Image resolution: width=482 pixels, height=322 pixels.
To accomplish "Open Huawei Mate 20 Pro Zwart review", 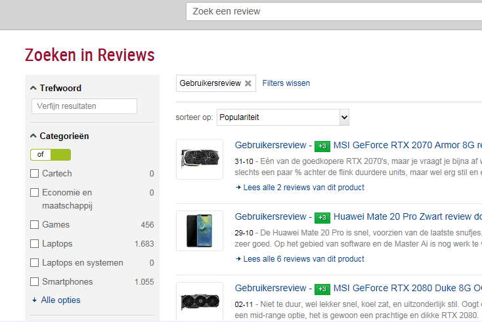I will coord(408,216).
